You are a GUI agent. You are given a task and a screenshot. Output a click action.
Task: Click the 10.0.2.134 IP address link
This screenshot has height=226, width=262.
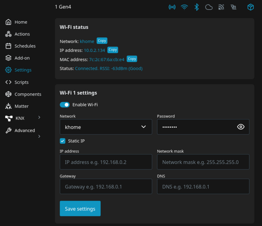94,51
